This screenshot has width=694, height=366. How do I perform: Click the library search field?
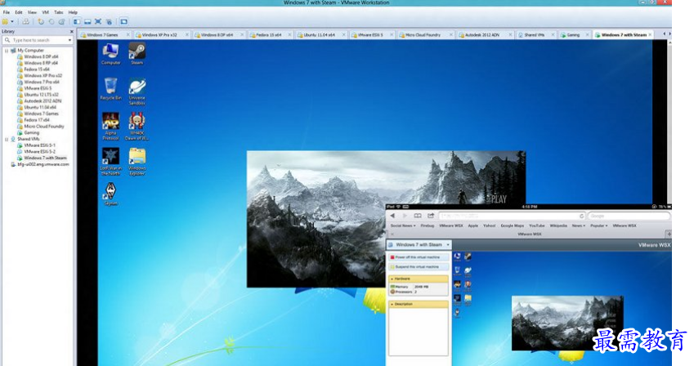38,40
